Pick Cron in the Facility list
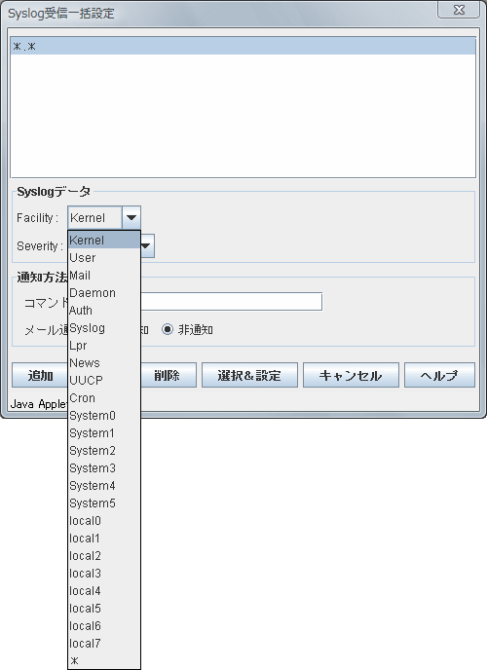 pyautogui.click(x=104, y=397)
